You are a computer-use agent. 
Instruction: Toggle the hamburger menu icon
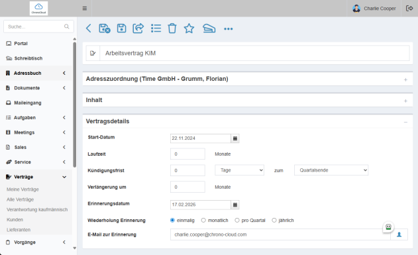[x=85, y=8]
